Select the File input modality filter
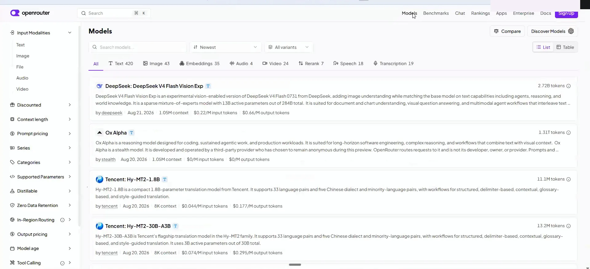Image resolution: width=590 pixels, height=269 pixels. [20, 67]
